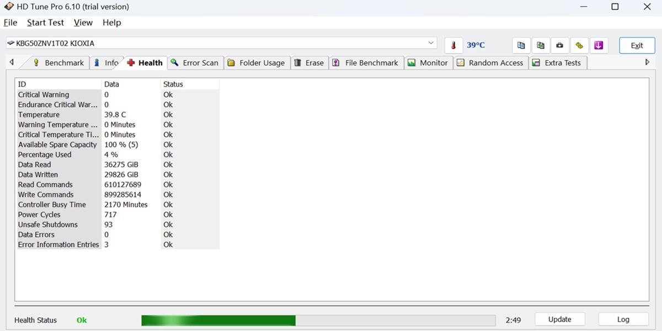Open options with the yellow tools icon
This screenshot has height=331, width=662.
click(579, 45)
